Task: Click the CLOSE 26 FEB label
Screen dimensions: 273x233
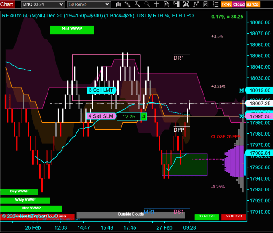Action: tap(226, 137)
